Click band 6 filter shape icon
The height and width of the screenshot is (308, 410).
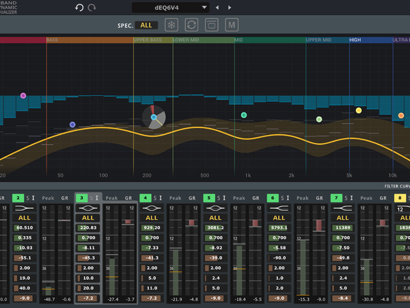coord(279,207)
